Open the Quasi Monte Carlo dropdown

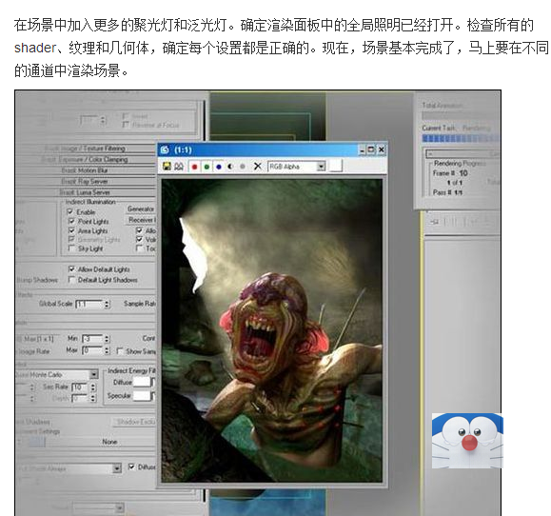point(94,375)
